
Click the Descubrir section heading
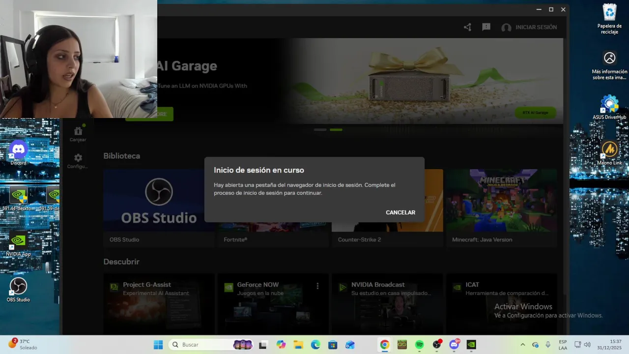pos(121,262)
